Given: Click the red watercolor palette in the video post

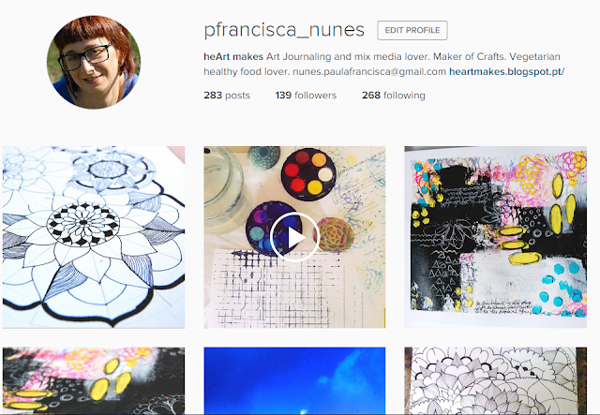Looking at the screenshot, I should pyautogui.click(x=308, y=173).
